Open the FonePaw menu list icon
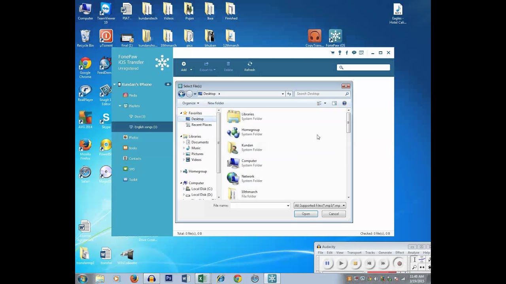The width and height of the screenshot is (506, 284). (x=361, y=53)
